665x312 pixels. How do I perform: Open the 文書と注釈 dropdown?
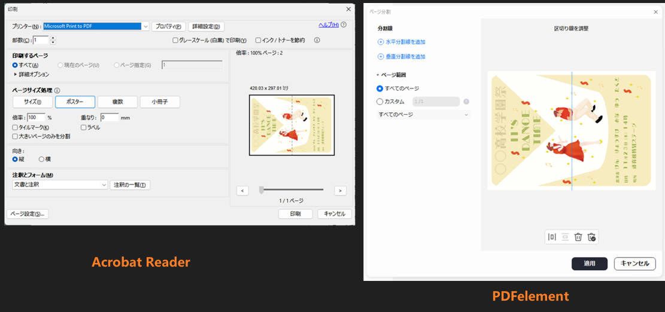tap(60, 185)
